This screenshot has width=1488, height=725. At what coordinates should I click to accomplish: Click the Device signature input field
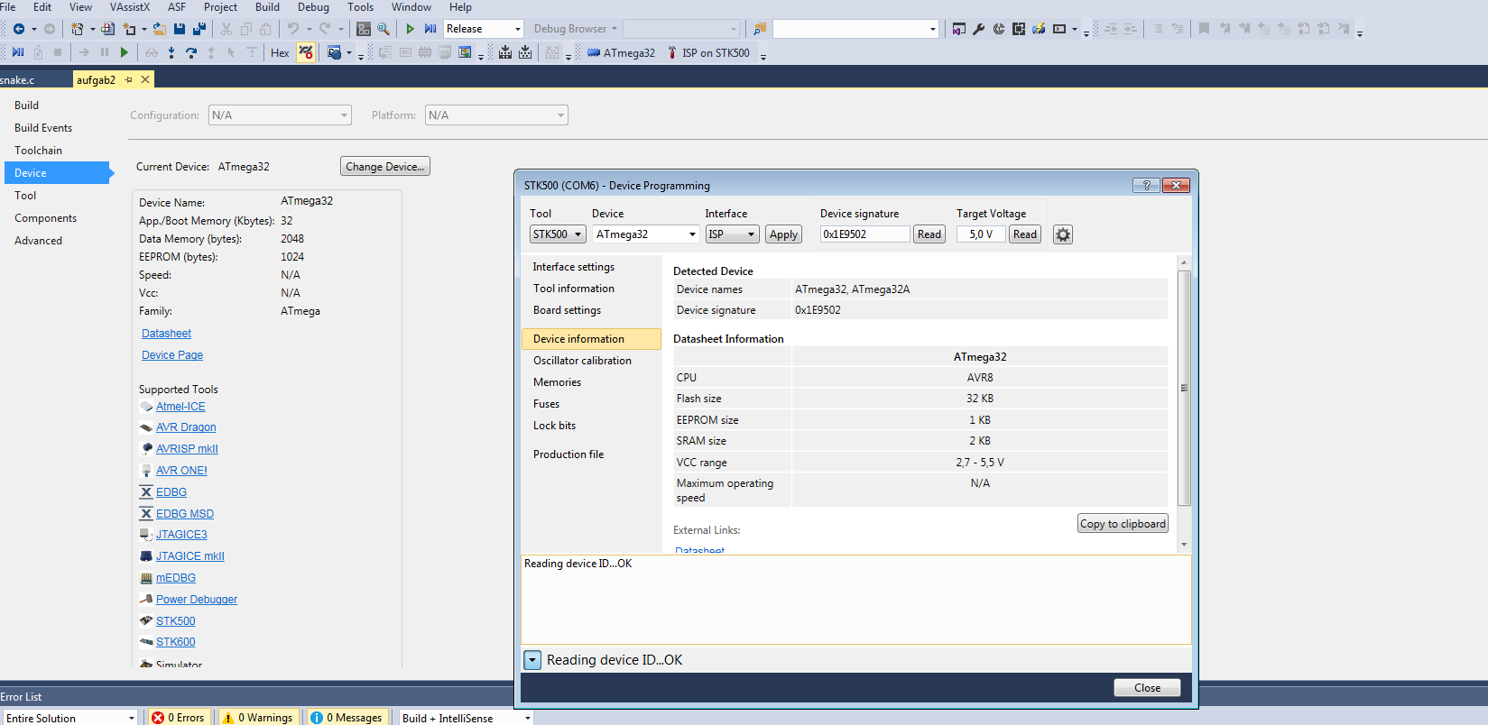pyautogui.click(x=864, y=234)
